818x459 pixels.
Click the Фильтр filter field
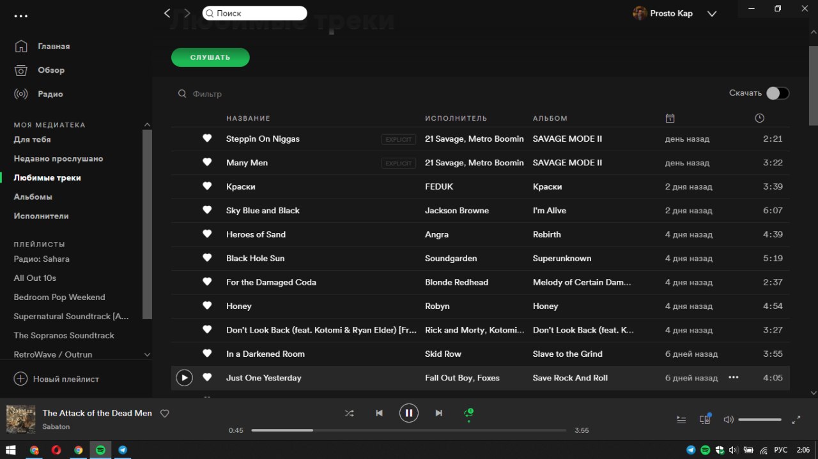[208, 94]
